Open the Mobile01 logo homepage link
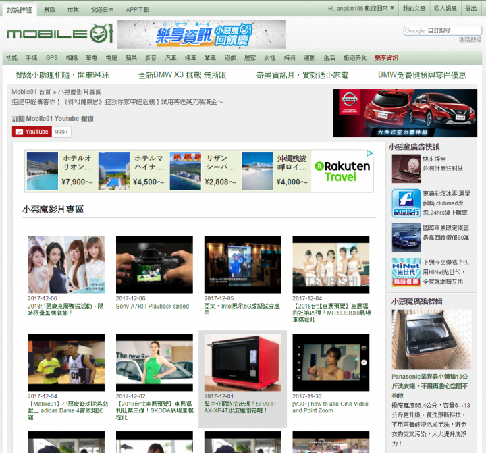This screenshot has height=453, width=486. click(60, 33)
